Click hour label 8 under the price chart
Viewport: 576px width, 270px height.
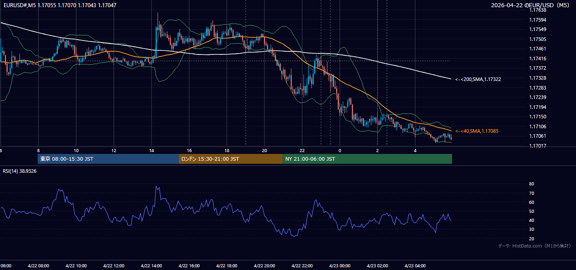[x=38, y=151]
